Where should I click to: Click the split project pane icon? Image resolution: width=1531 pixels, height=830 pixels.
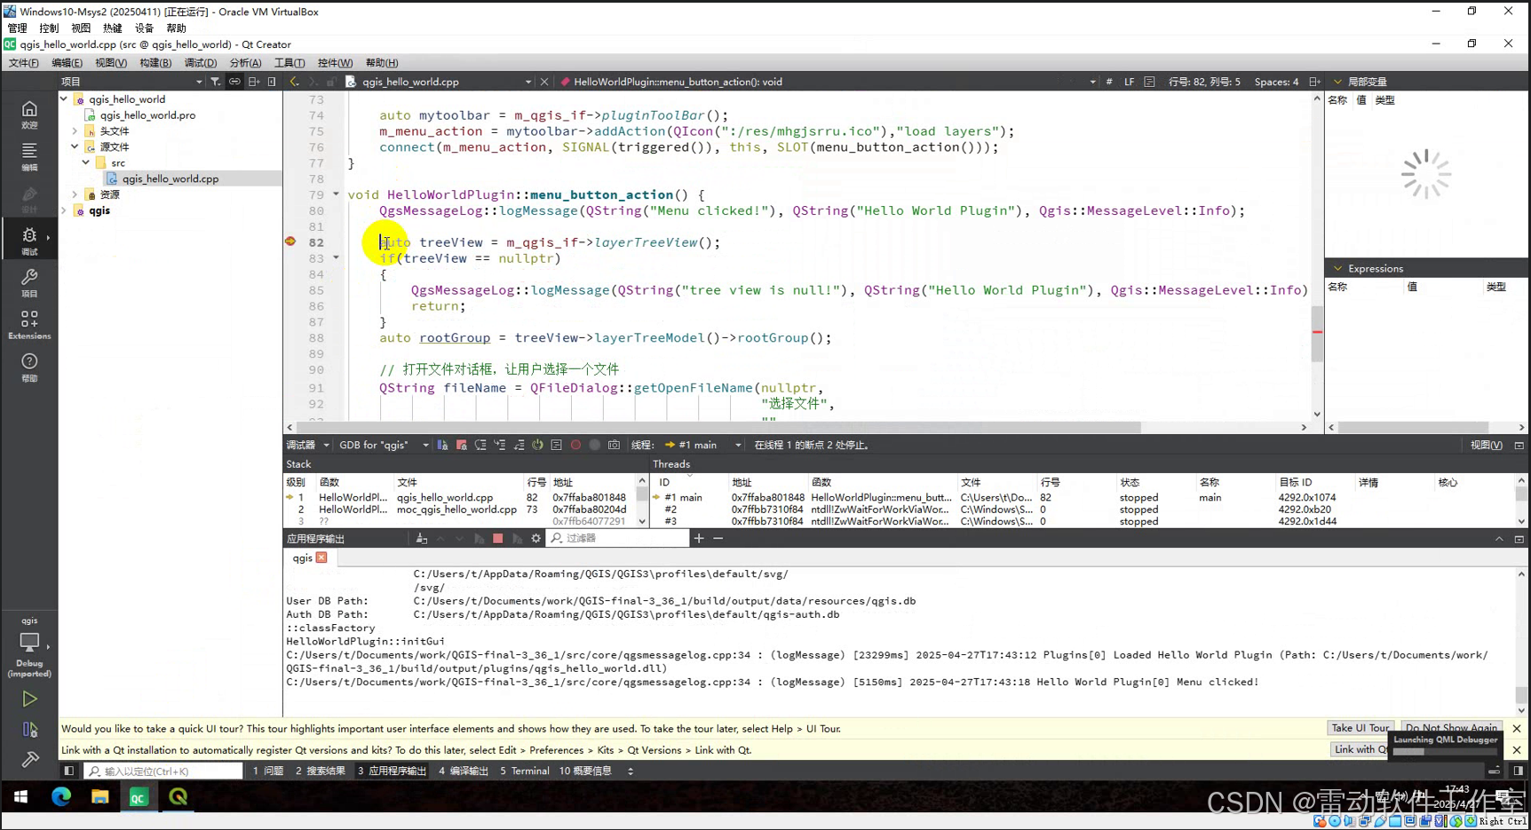(x=254, y=82)
